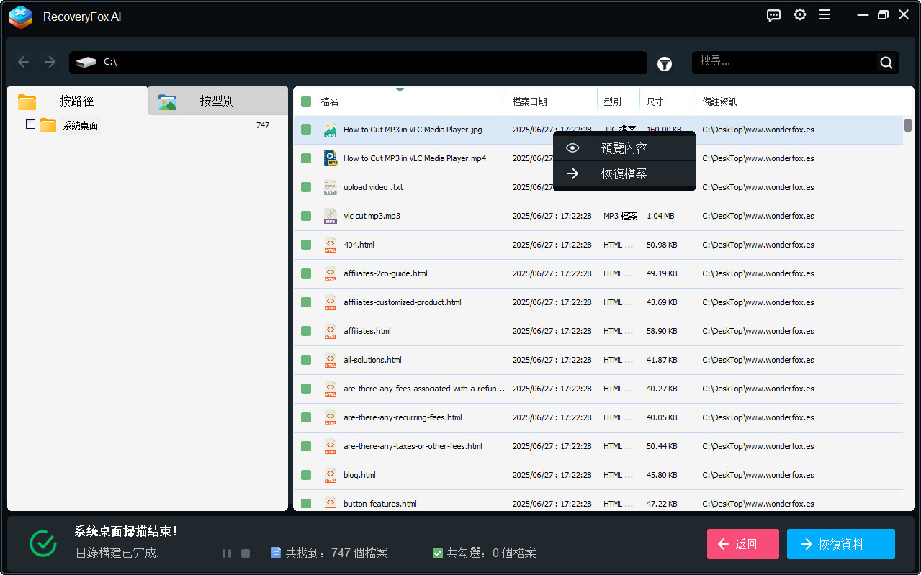This screenshot has height=575, width=921.
Task: Open the hamburger menu icon
Action: click(825, 15)
